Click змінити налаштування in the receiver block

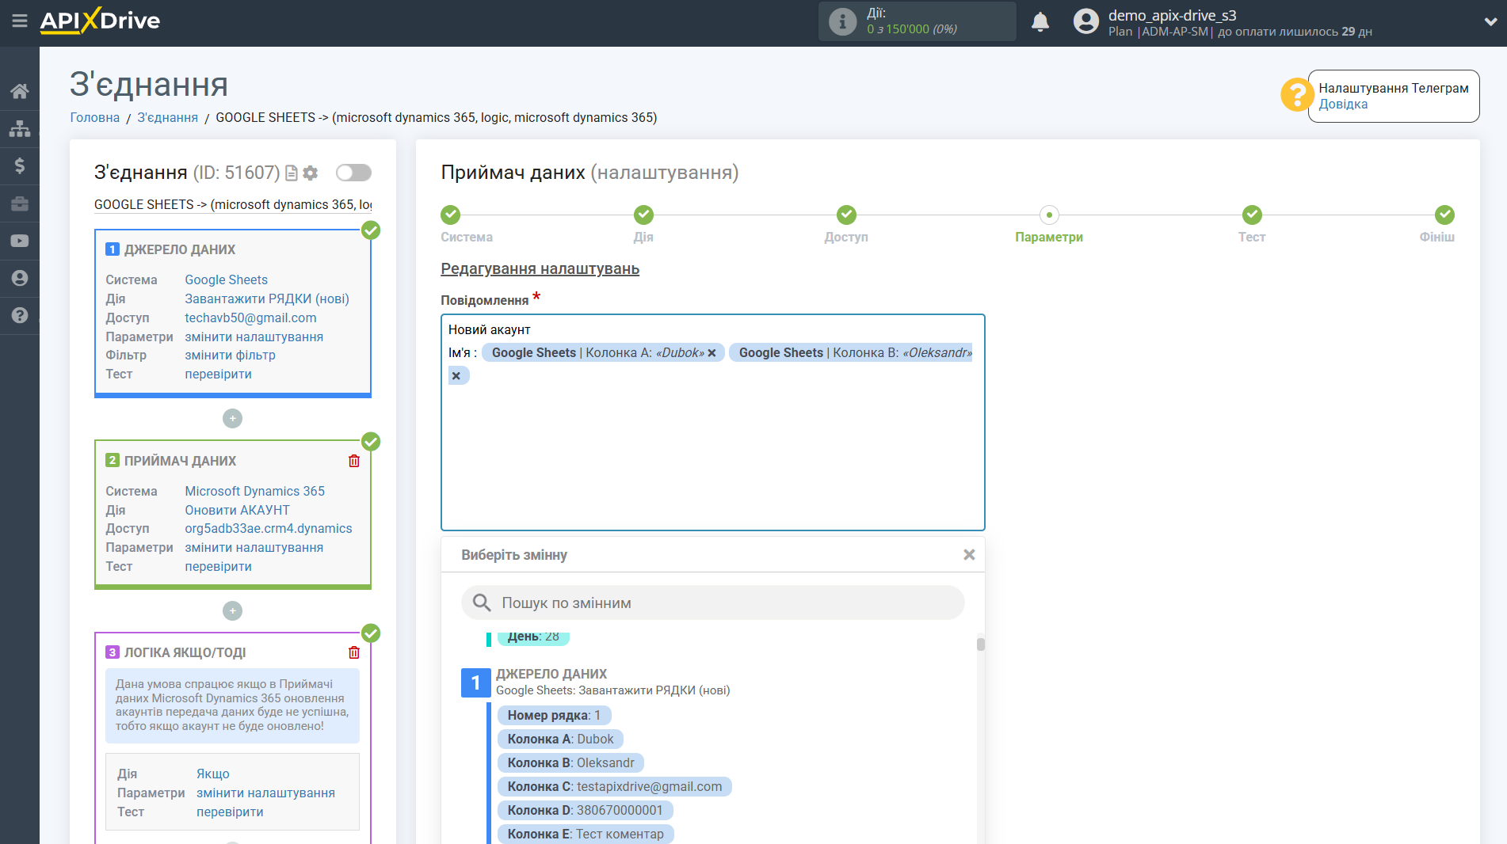(254, 547)
